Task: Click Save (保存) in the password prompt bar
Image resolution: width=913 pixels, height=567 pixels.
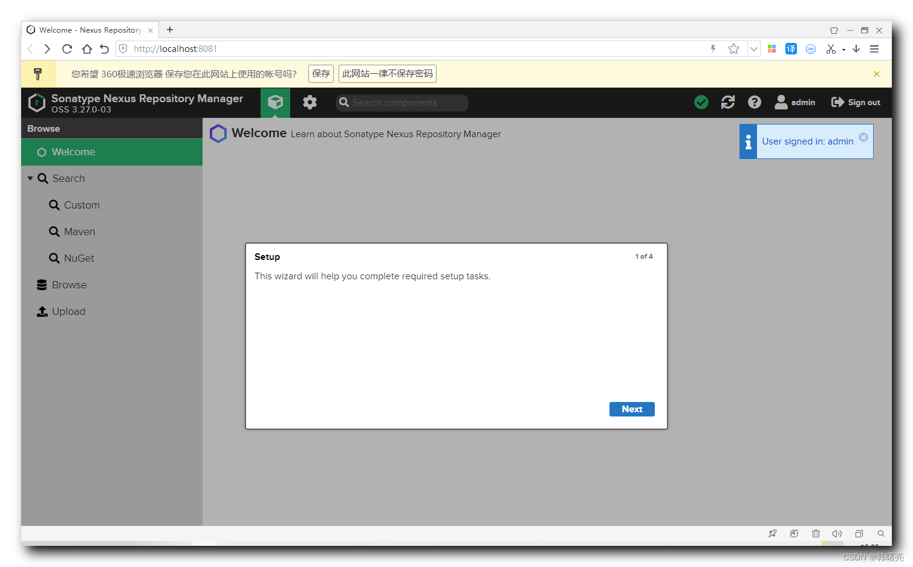Action: pyautogui.click(x=321, y=74)
